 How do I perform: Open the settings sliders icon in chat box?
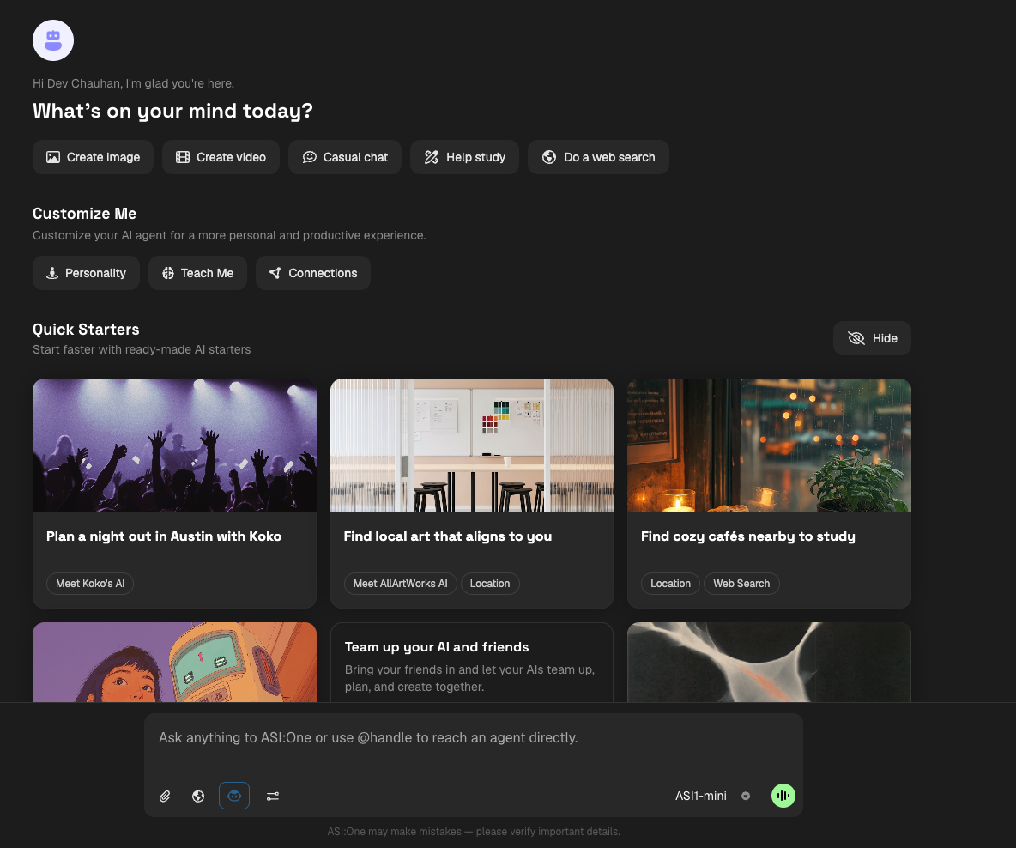click(273, 797)
